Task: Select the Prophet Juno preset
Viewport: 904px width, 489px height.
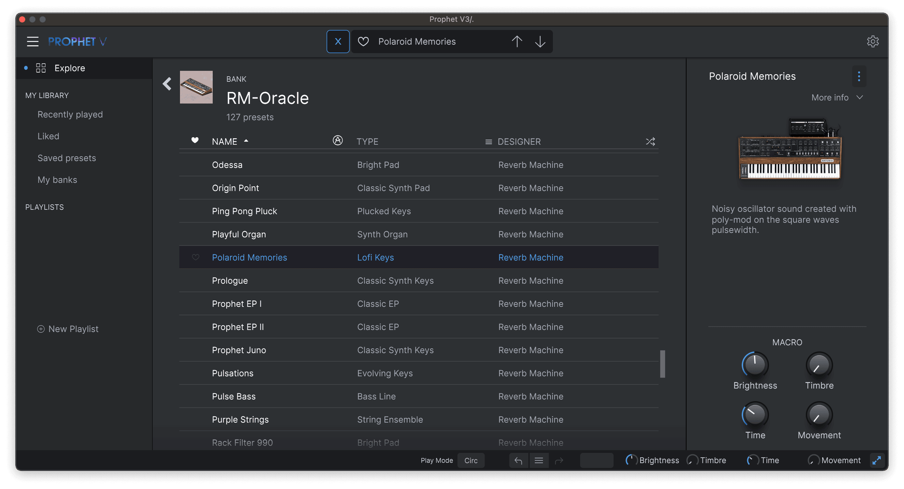Action: 239,350
